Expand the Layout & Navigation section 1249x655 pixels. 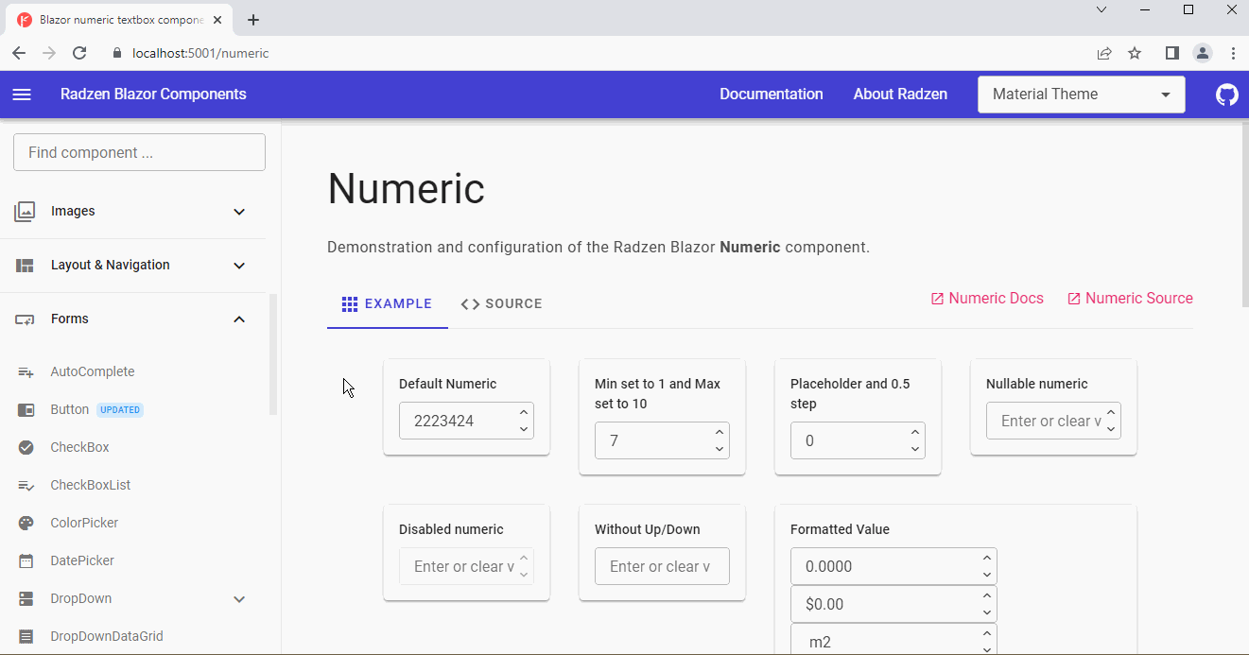click(x=239, y=266)
